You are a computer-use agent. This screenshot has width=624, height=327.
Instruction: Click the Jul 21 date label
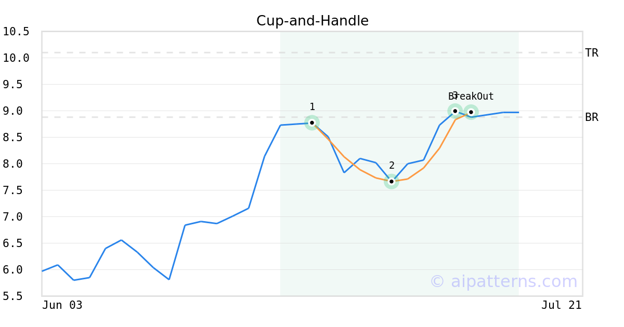point(562,305)
